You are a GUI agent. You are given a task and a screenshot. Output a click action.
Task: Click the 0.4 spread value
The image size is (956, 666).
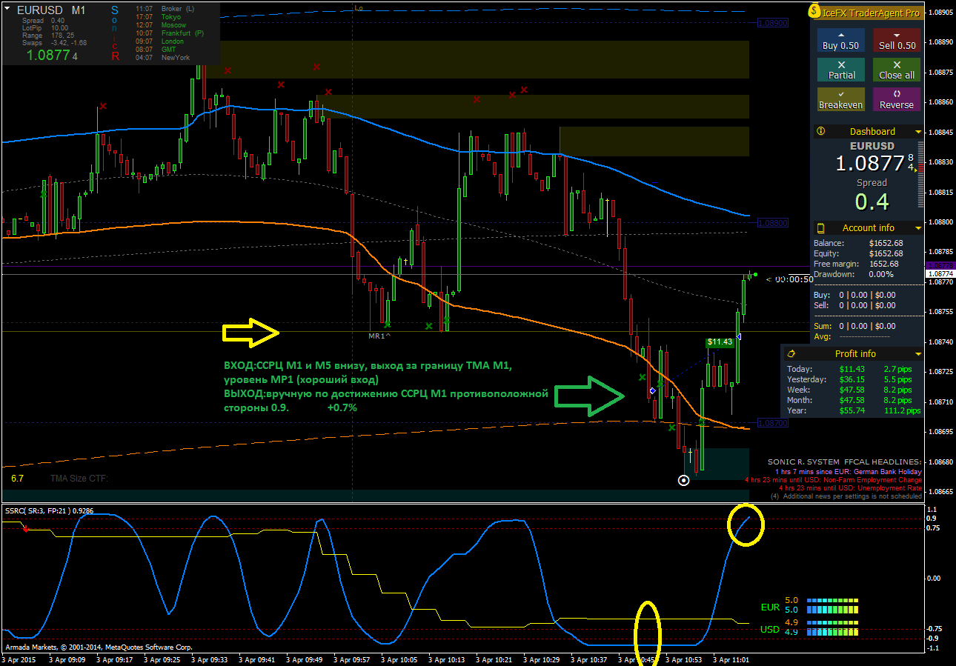coord(872,201)
